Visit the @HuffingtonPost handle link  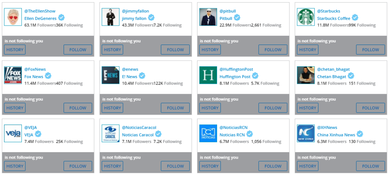236,69
